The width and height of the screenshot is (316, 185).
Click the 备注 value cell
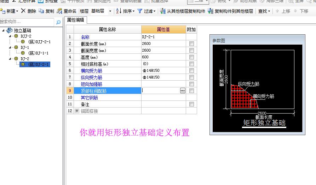pos(163,104)
